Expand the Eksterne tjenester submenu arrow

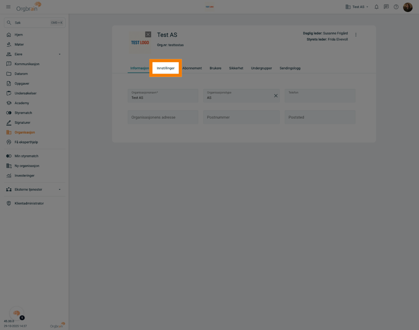(60, 190)
